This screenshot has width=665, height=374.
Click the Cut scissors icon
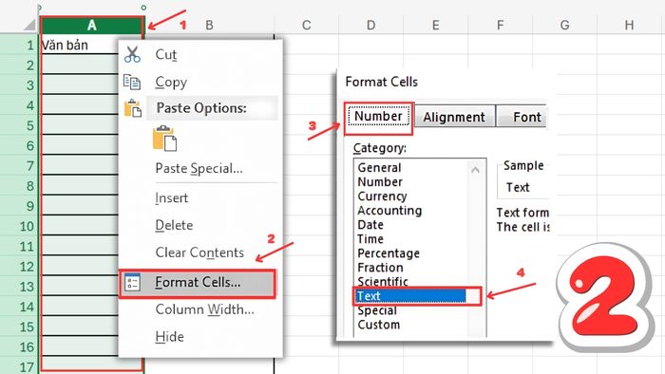[132, 55]
